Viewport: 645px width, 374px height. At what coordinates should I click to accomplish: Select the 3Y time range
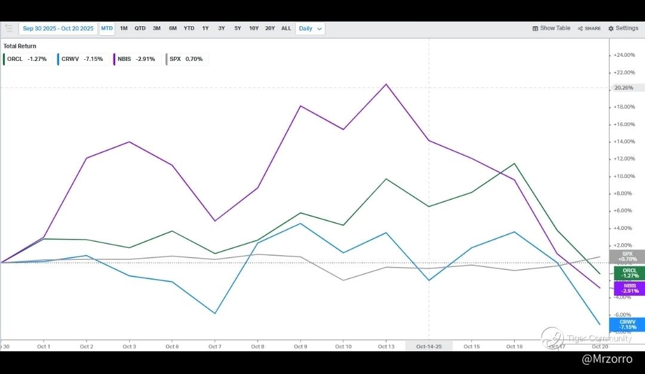pyautogui.click(x=222, y=29)
